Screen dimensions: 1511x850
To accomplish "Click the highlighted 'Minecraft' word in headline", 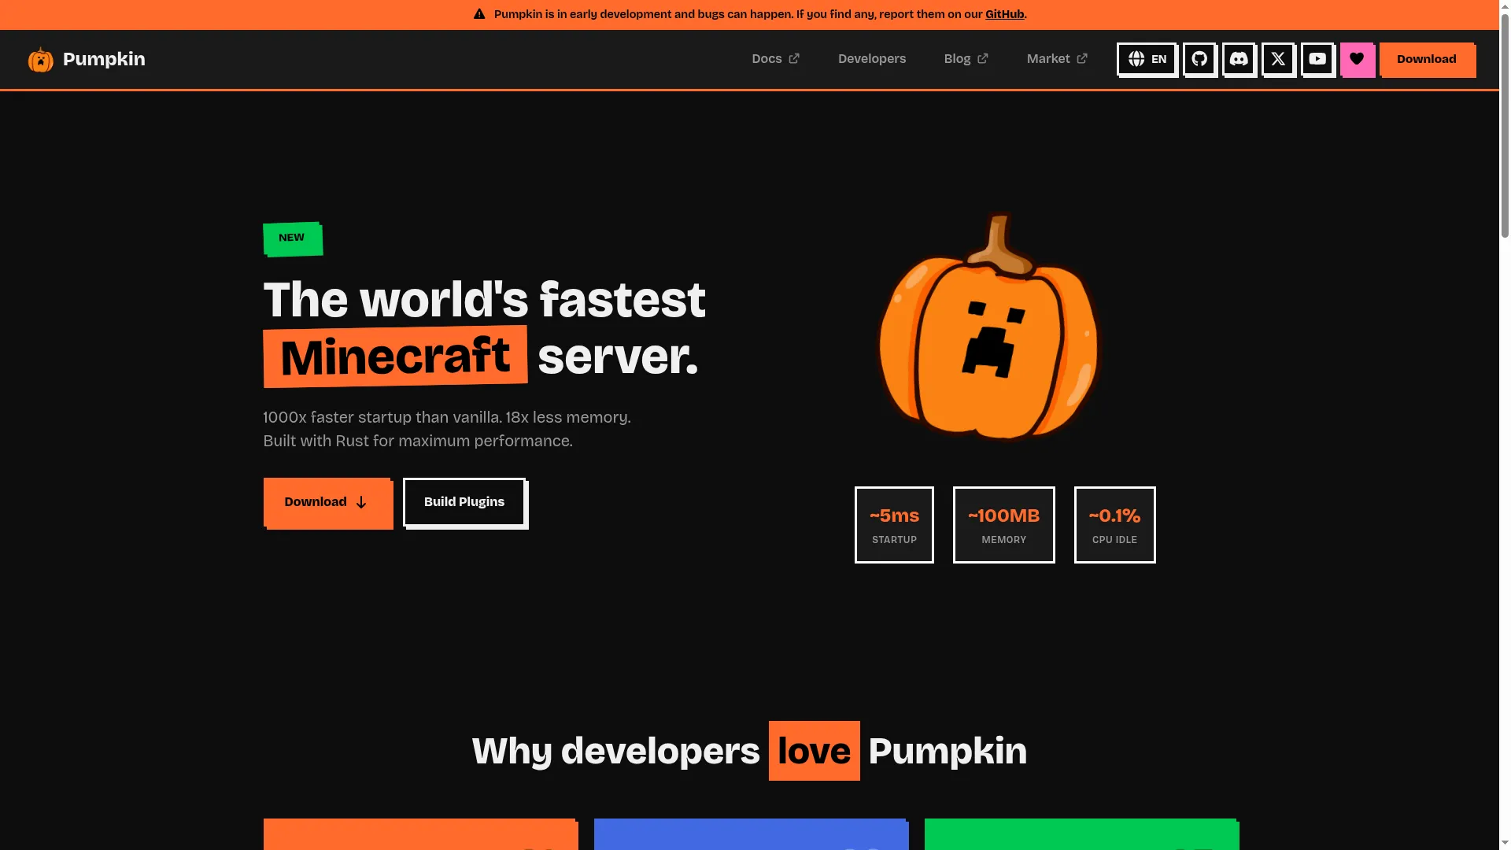I will click(395, 357).
